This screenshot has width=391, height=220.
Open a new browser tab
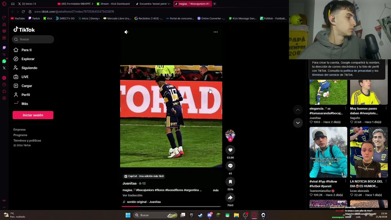(214, 4)
